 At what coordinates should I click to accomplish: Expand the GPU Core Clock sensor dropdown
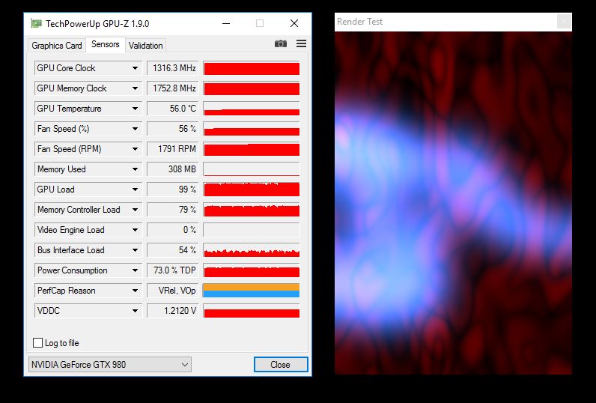(x=135, y=68)
